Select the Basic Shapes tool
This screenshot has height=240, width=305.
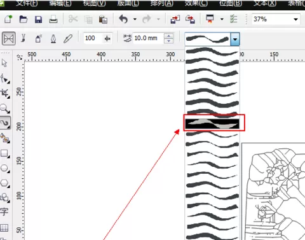click(4, 197)
